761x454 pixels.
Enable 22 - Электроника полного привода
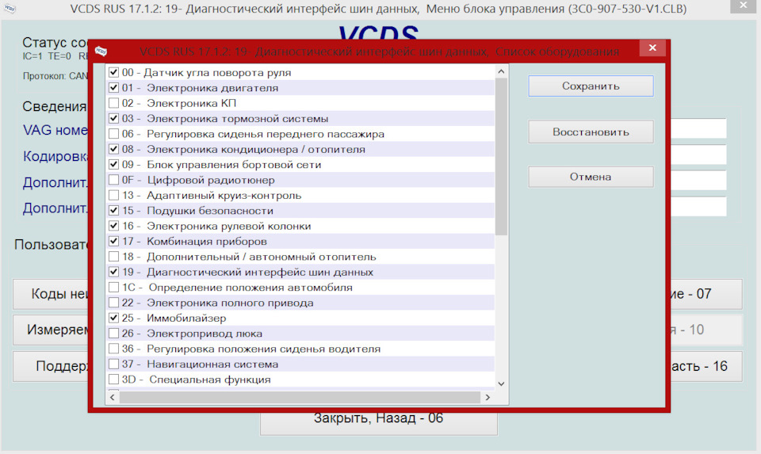(113, 303)
